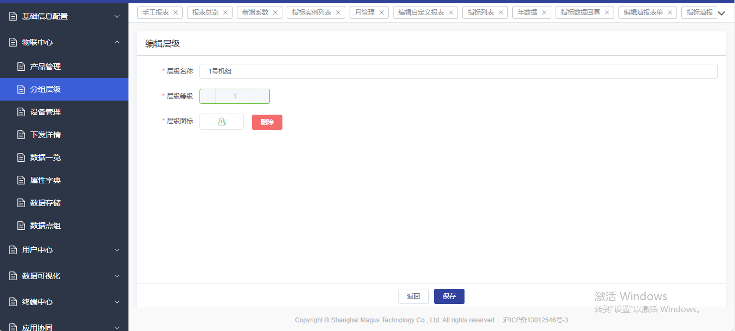Decrease layer level with minus button
Viewport: 735px width, 331px height.
[208, 96]
